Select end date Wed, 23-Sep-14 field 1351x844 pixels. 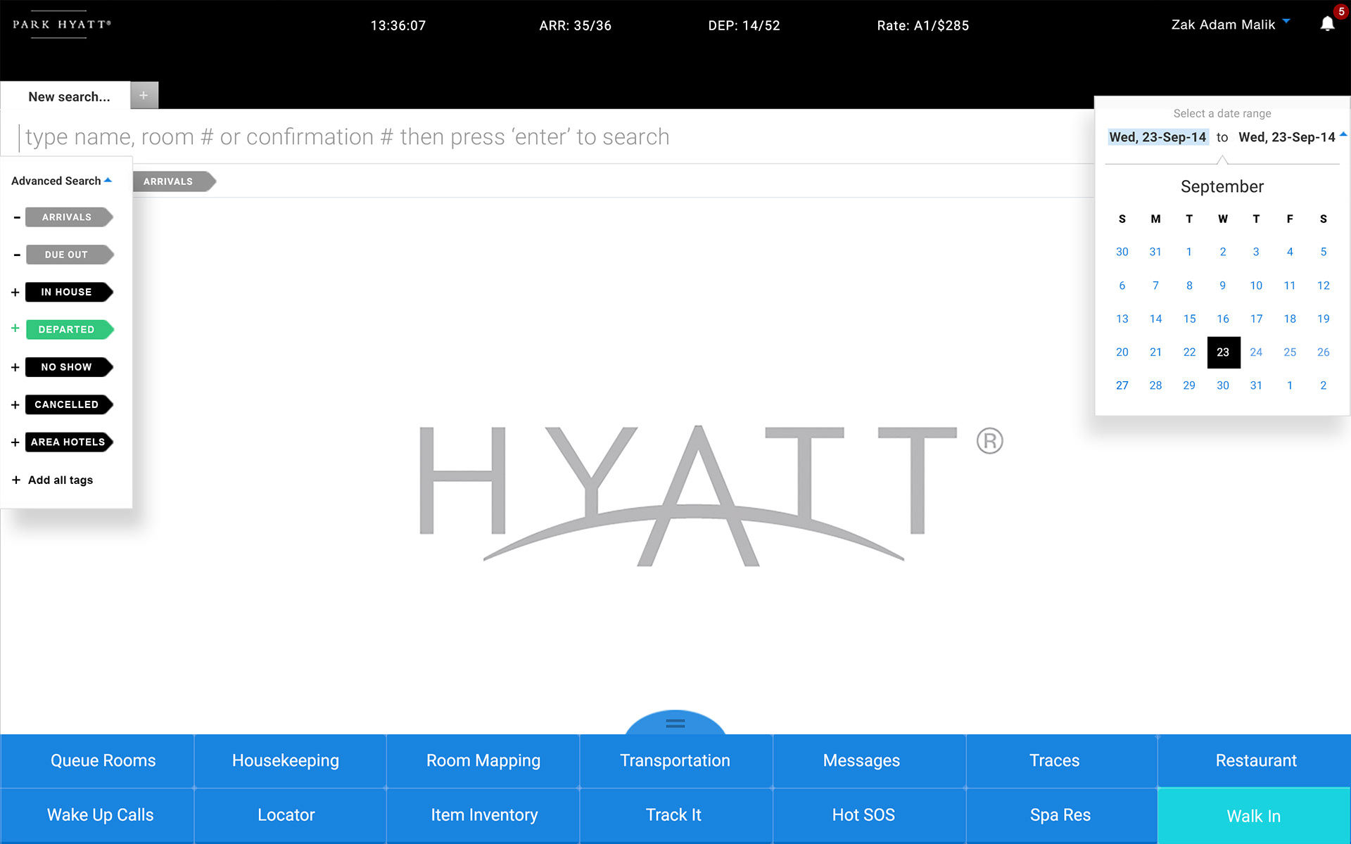(1286, 137)
